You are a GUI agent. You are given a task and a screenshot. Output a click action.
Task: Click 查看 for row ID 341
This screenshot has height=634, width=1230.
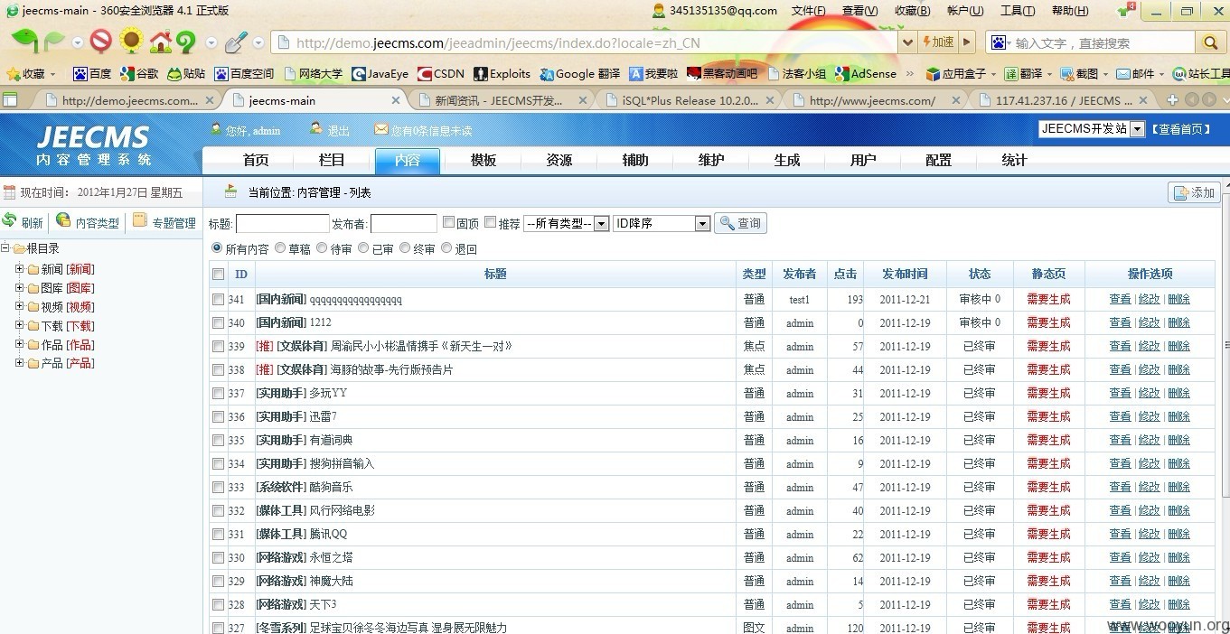(1121, 299)
